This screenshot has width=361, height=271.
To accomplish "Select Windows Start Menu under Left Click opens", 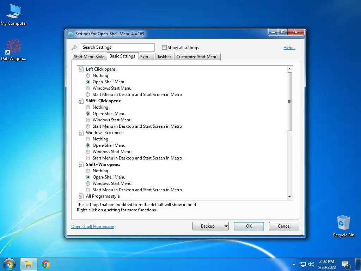I will click(88, 88).
